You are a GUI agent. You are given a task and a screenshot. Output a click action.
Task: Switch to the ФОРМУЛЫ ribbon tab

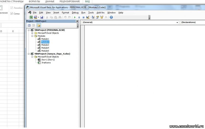(34, 2)
